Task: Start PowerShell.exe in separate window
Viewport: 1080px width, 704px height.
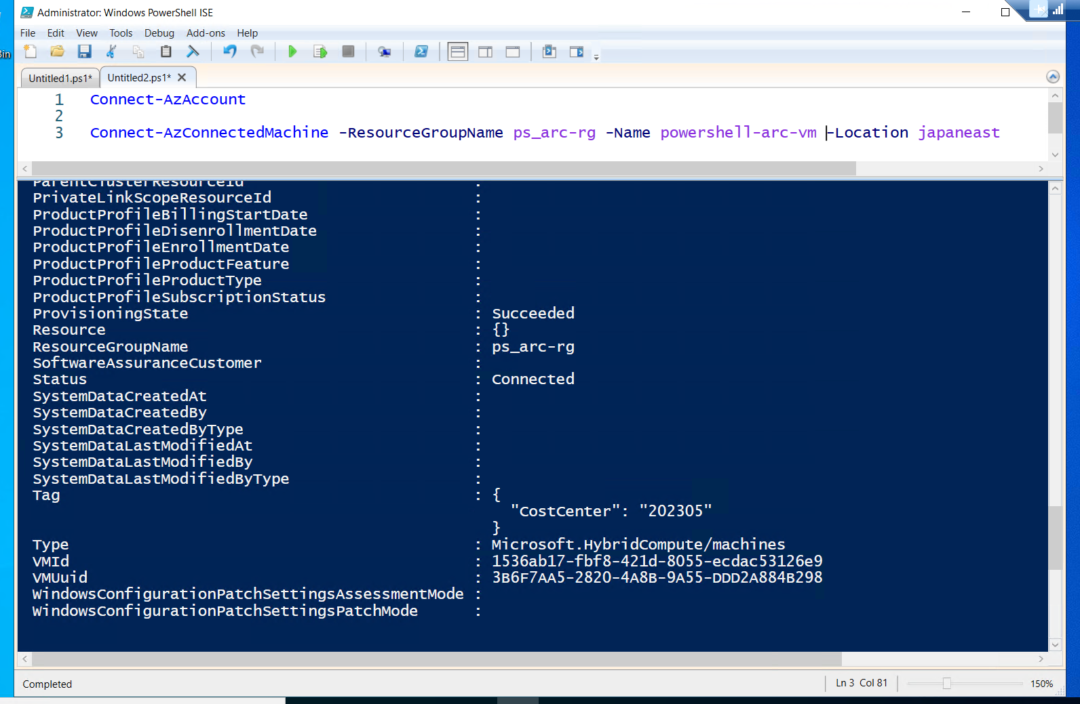Action: (421, 51)
